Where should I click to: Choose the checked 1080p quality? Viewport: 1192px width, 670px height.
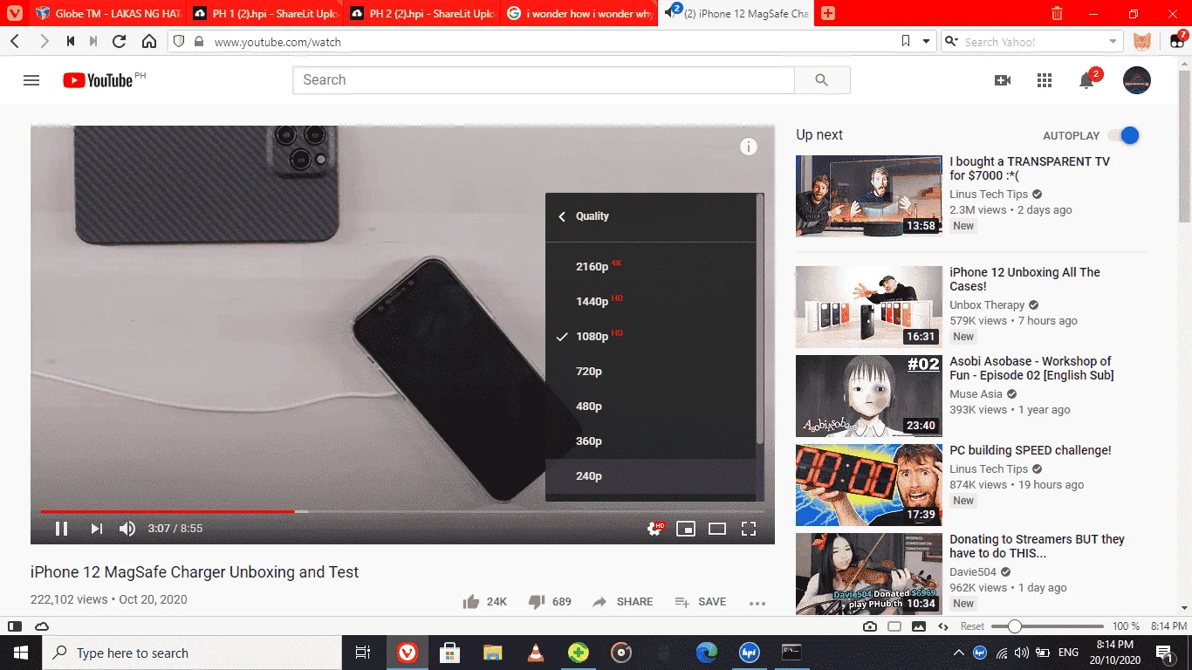(650, 336)
